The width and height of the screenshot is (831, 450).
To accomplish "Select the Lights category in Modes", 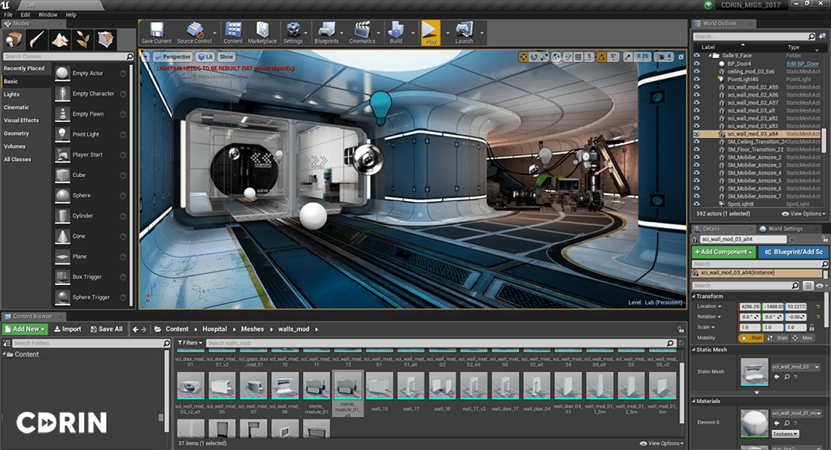I will click(12, 94).
